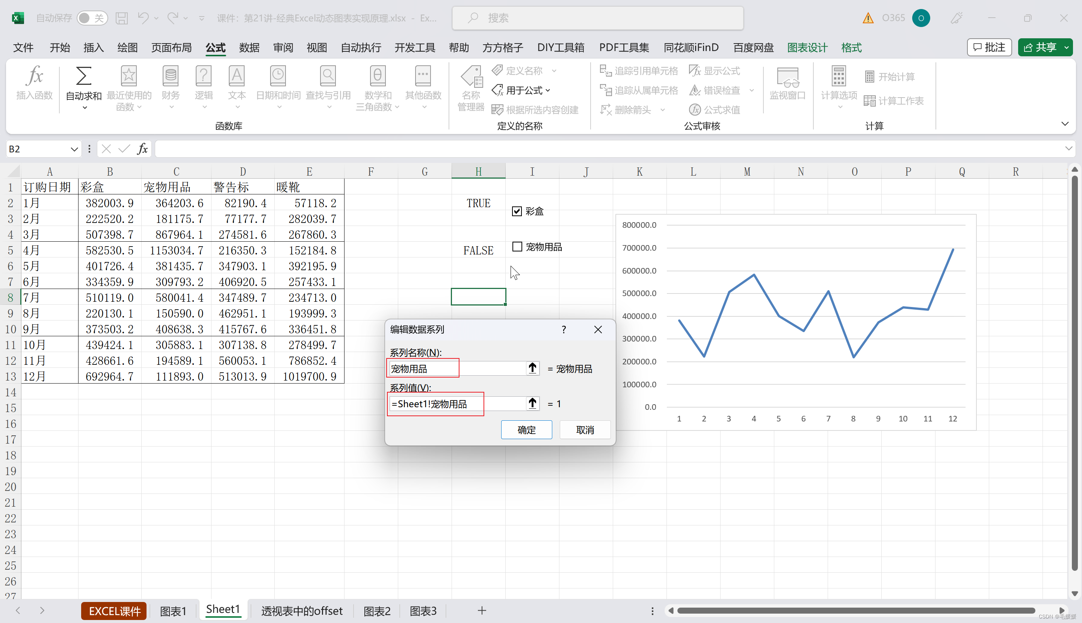
Task: Expand the Remove Arrows (删除箭头) dropdown arrow
Action: click(x=663, y=110)
